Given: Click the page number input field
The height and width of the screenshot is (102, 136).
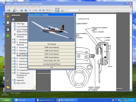Looking at the screenshot, I should [30, 10].
